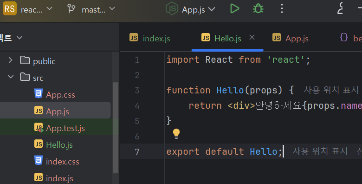This screenshot has width=362, height=184.
Task: Switch to the index.js editor tab
Action: coord(150,39)
